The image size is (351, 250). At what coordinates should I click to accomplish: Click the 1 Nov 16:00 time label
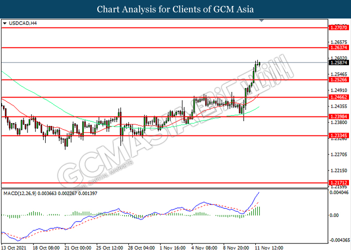(x=172, y=247)
